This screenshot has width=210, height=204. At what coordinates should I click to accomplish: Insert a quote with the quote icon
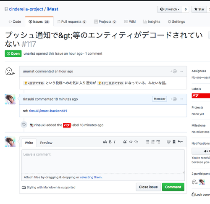click(x=125, y=142)
